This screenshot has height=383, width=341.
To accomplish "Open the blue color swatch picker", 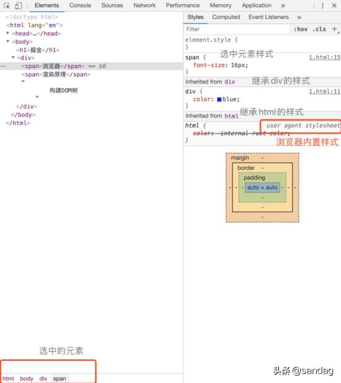I will tap(219, 99).
